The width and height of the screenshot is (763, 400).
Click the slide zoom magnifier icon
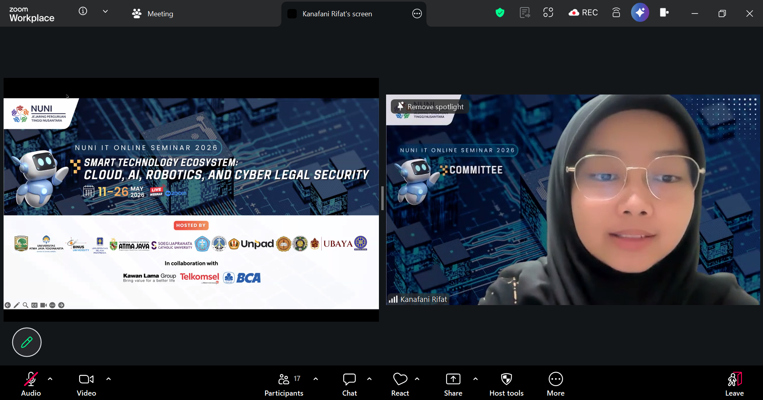coord(25,305)
